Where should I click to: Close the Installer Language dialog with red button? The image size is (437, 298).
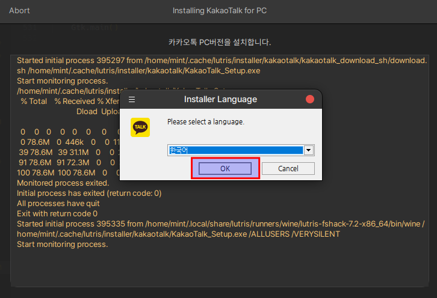click(310, 99)
